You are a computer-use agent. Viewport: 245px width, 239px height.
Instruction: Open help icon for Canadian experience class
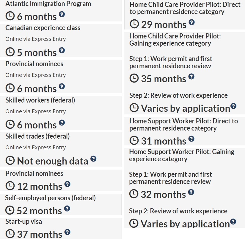pos(62,50)
